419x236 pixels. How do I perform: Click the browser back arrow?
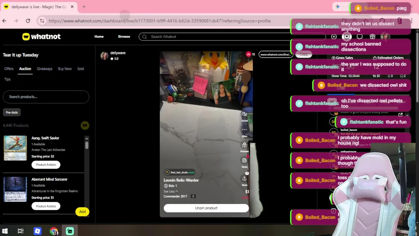tap(4, 21)
